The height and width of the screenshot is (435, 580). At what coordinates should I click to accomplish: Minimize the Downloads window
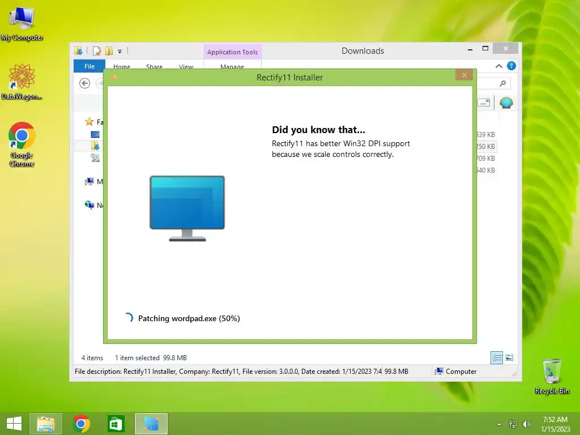(470, 49)
